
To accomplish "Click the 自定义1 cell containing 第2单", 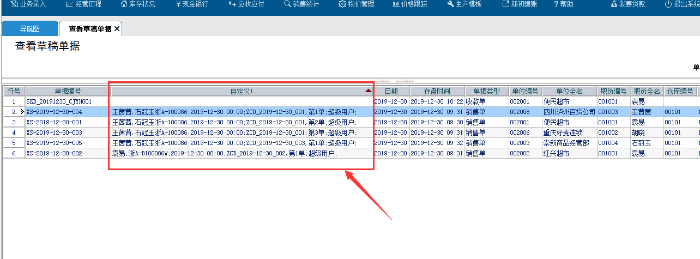I will pos(242,122).
